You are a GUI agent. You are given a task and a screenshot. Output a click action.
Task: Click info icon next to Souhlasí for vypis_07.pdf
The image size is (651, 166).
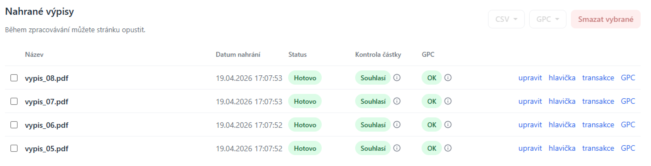coord(397,101)
